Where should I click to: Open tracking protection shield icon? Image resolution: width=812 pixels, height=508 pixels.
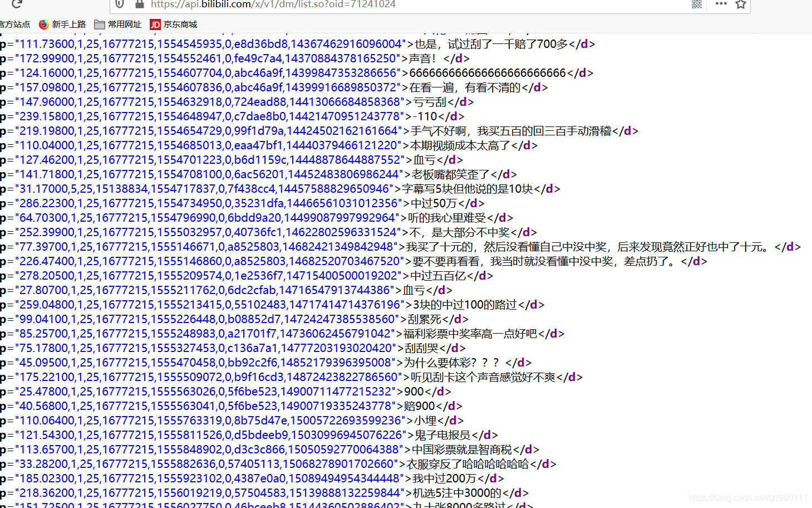[x=120, y=4]
